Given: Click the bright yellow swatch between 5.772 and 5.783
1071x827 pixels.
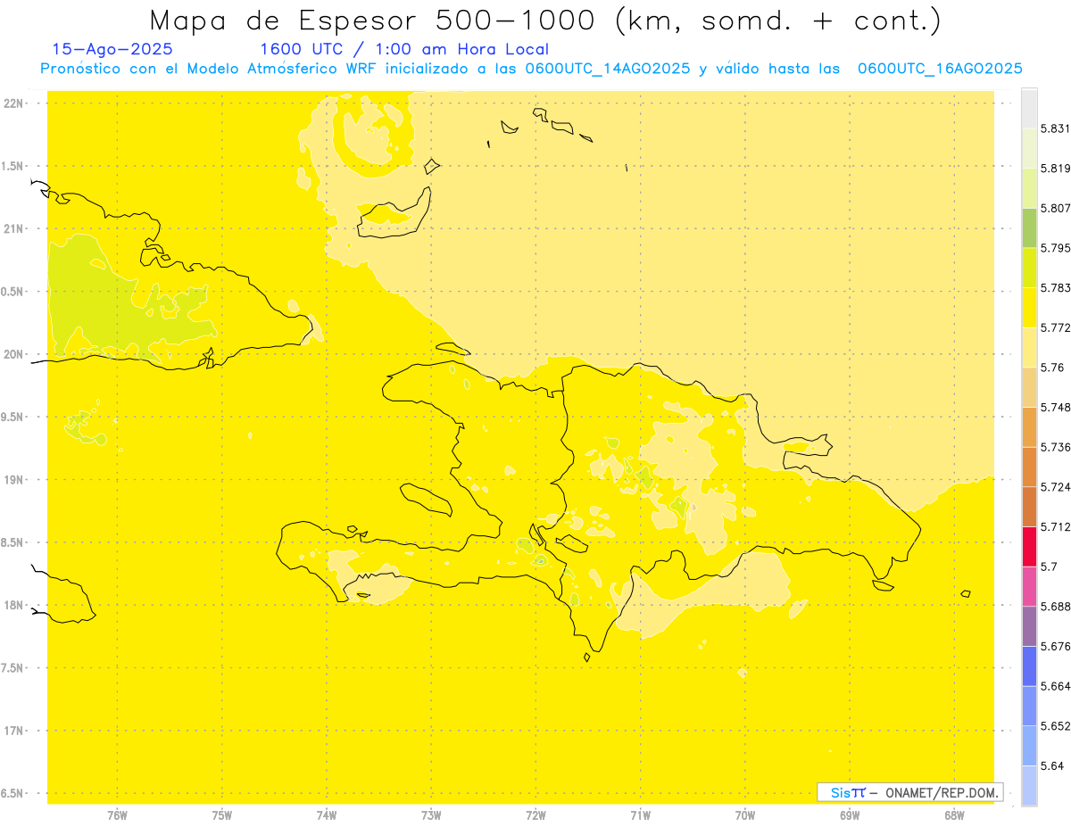Looking at the screenshot, I should [1029, 307].
